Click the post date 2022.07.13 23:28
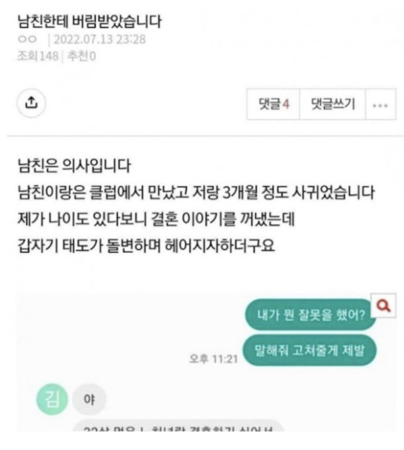 pos(99,39)
